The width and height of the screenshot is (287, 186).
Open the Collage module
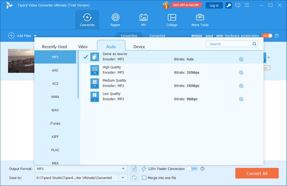point(172,20)
